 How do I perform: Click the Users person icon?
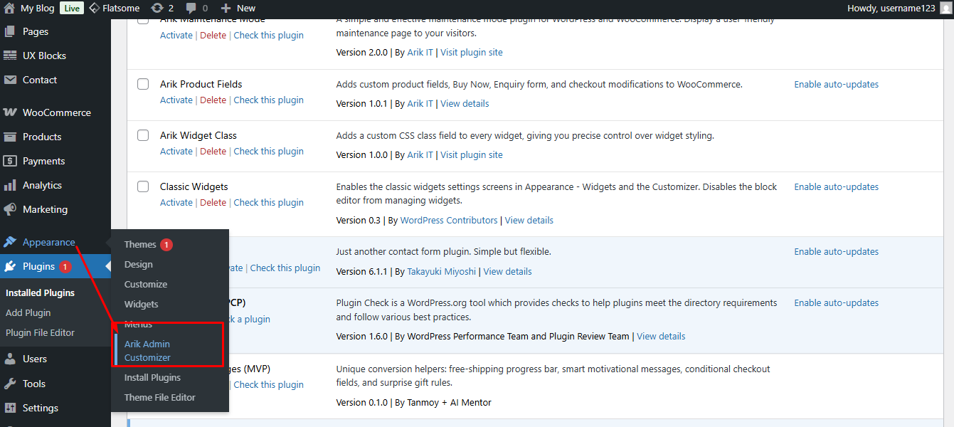tap(10, 359)
